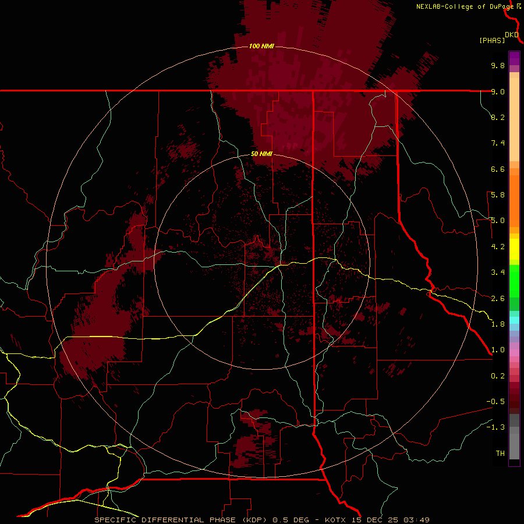Screen dimensions: 524x524
Task: Click the KOTX 15 DEC 25 03:49 timestamp
Action: (x=377, y=520)
